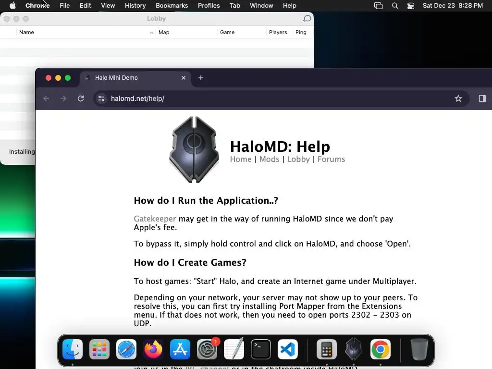Open the View menu
Image resolution: width=492 pixels, height=369 pixels.
pos(108,5)
